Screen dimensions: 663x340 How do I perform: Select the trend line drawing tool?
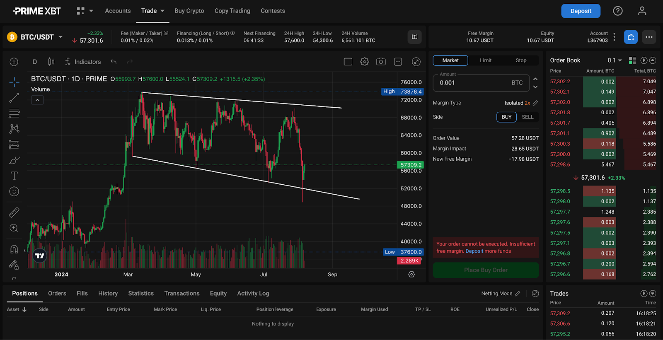[x=14, y=98]
